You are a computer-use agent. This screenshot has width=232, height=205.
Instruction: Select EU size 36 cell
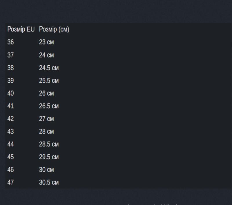[x=11, y=42]
